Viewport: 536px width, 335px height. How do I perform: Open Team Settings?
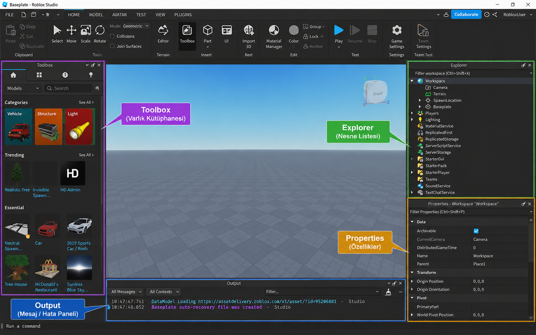point(423,37)
